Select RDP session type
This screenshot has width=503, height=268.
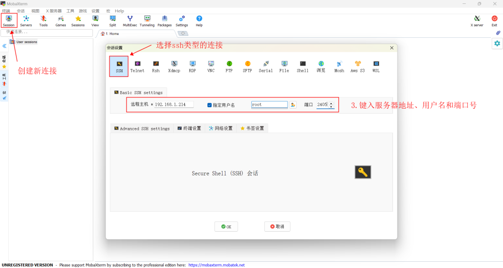tap(193, 67)
